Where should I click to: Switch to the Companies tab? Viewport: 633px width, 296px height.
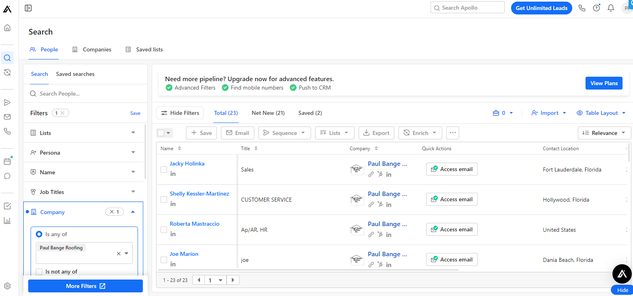point(92,49)
